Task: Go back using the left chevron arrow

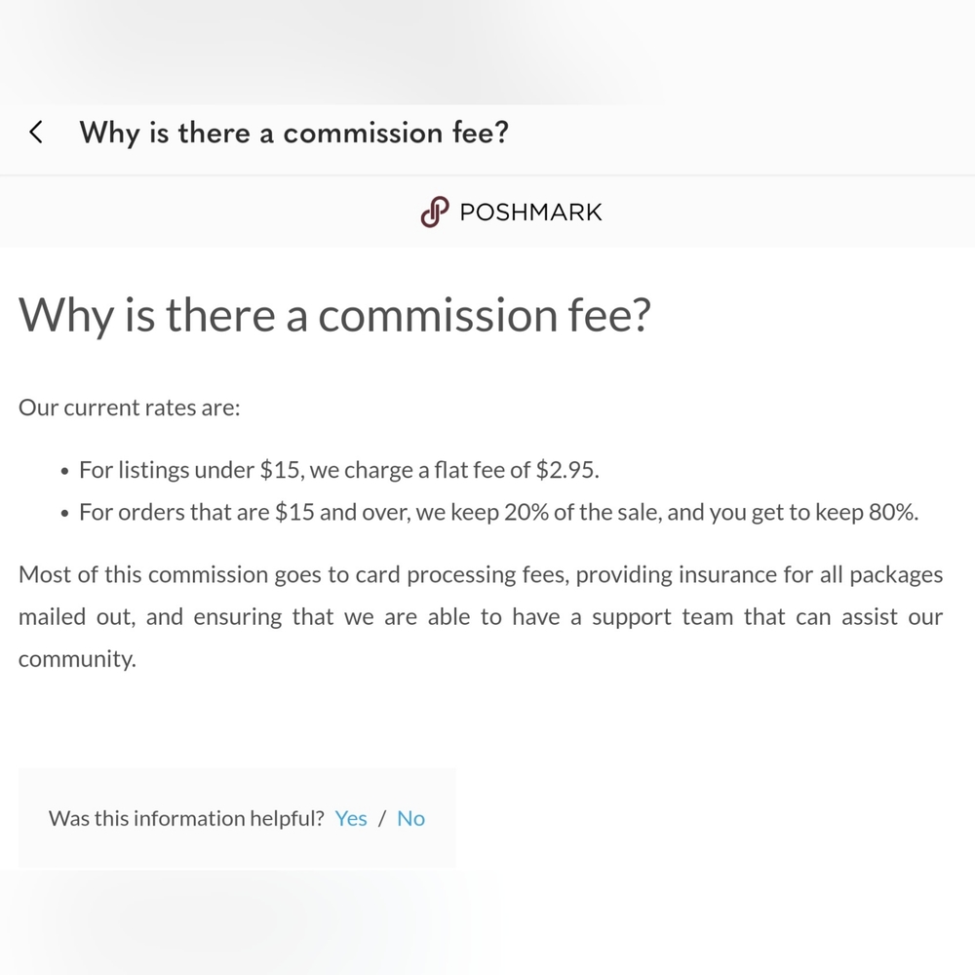Action: point(36,133)
